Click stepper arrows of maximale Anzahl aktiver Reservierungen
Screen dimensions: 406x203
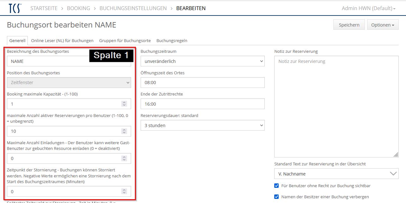[x=124, y=131]
